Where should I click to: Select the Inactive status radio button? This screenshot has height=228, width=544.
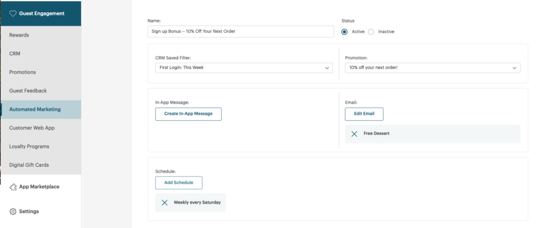pyautogui.click(x=371, y=31)
